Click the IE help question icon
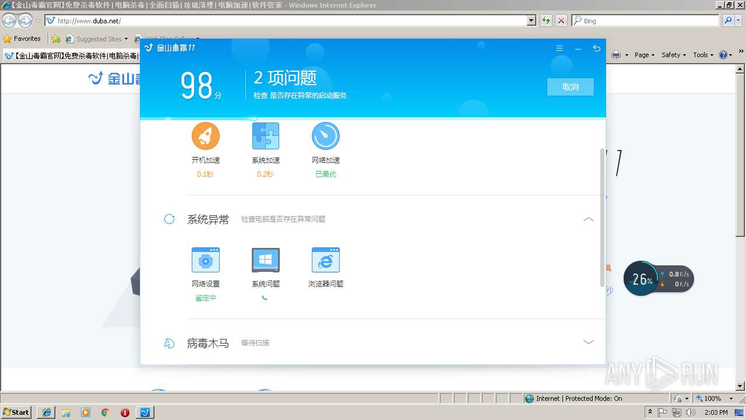The height and width of the screenshot is (420, 746). [x=723, y=55]
